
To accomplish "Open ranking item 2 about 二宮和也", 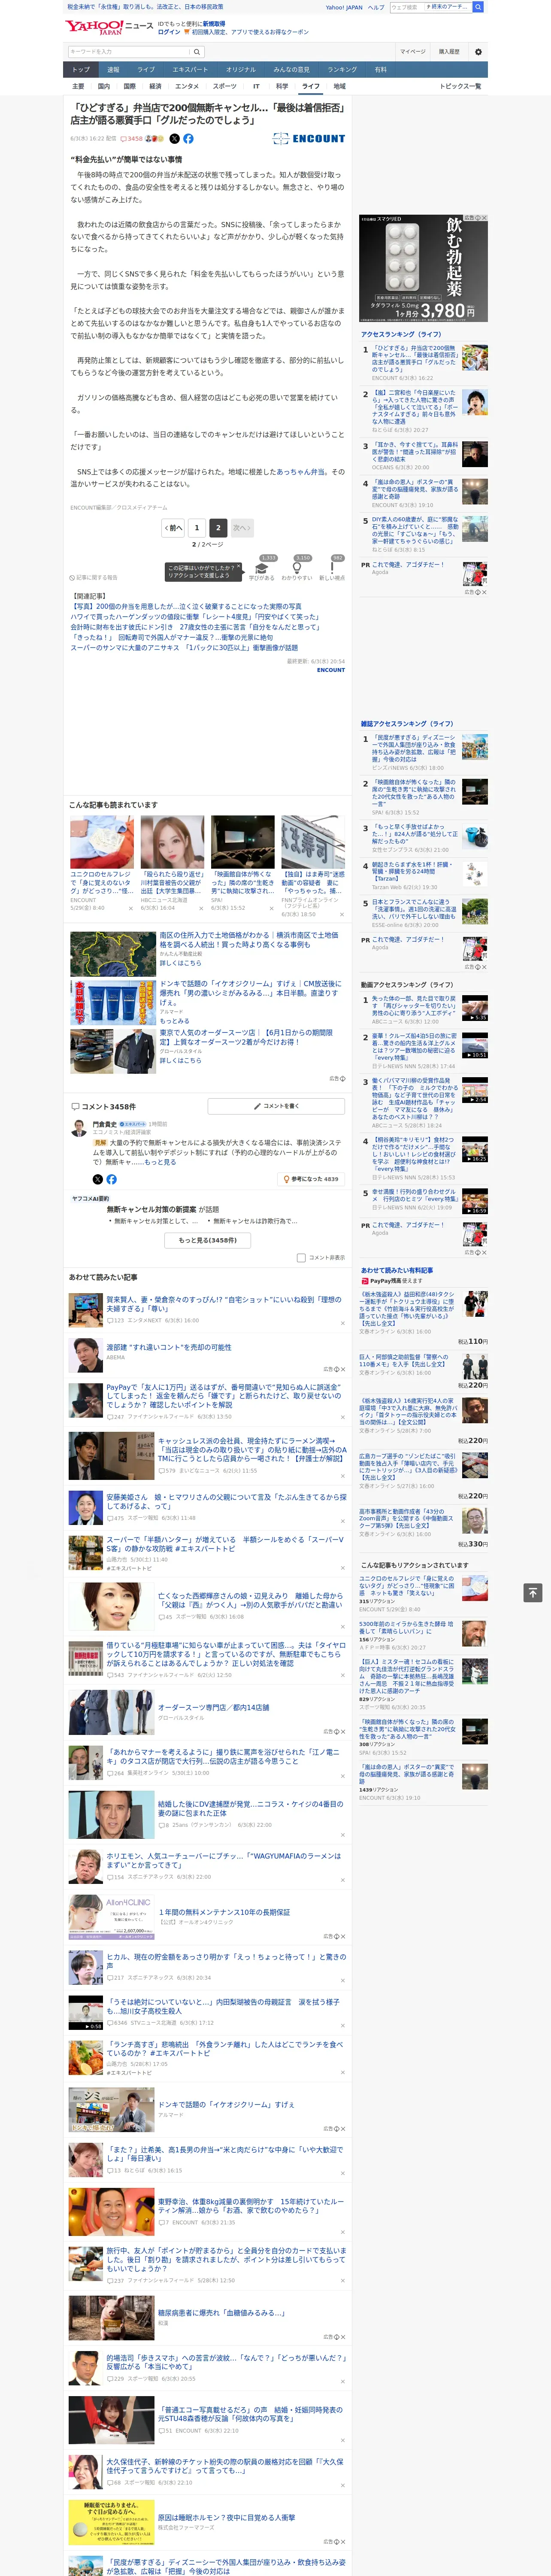I will [x=414, y=406].
